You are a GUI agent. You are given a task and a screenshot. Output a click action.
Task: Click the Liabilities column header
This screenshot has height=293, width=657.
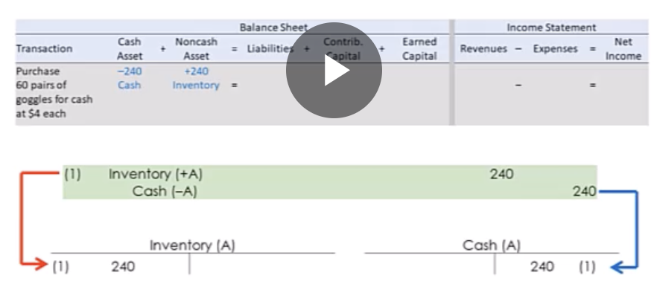[x=270, y=48]
